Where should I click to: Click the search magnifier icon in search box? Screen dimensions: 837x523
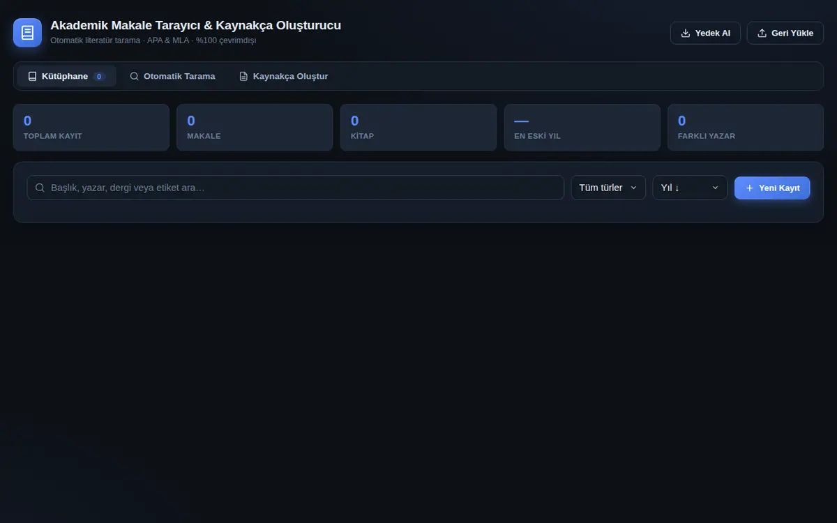pyautogui.click(x=40, y=188)
